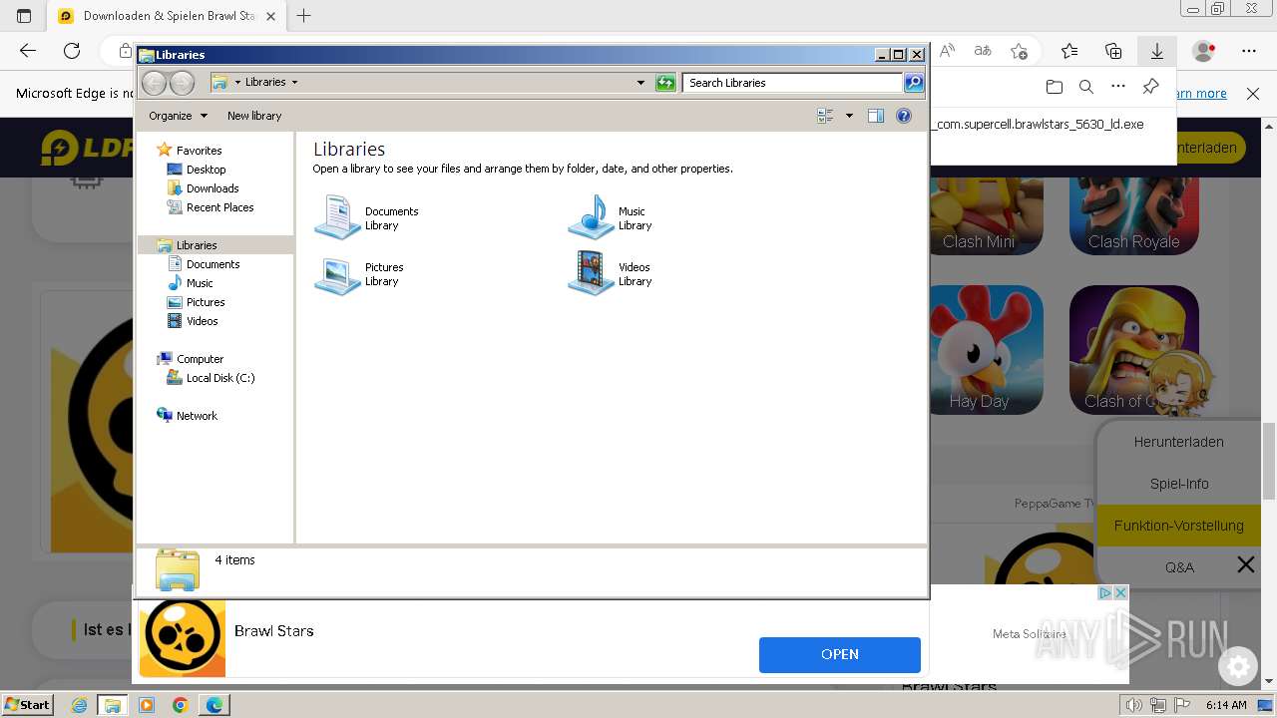This screenshot has width=1277, height=718.
Task: Select Favorites in the navigation pane
Action: click(x=199, y=151)
